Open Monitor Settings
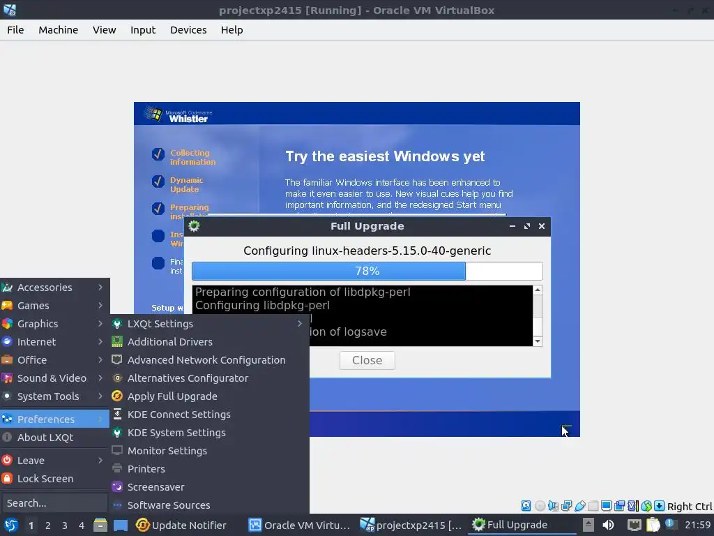Screen dimensions: 714x536 coord(209,451)
